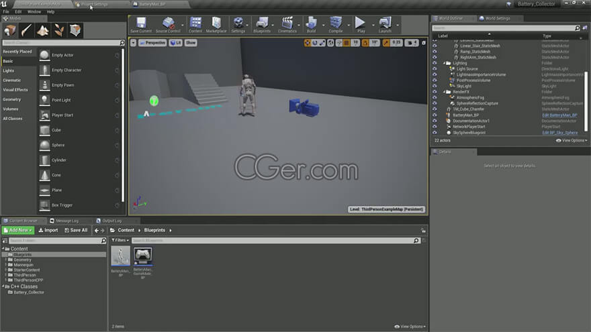Open the Perspective view dropdown
This screenshot has height=332, width=591.
click(x=152, y=43)
